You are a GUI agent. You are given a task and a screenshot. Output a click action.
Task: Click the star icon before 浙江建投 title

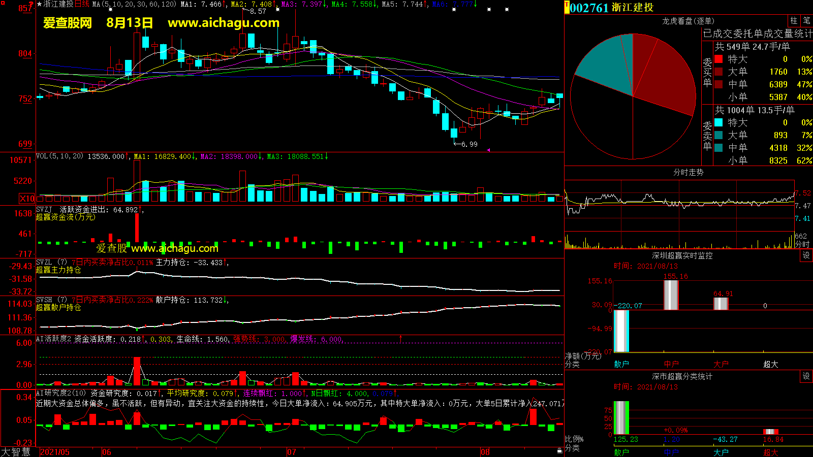[40, 5]
